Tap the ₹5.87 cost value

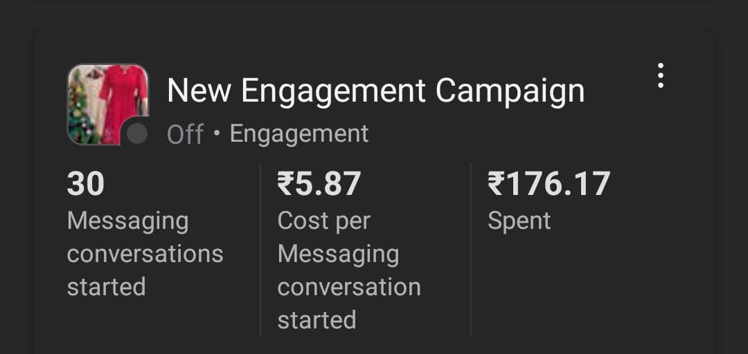(319, 184)
